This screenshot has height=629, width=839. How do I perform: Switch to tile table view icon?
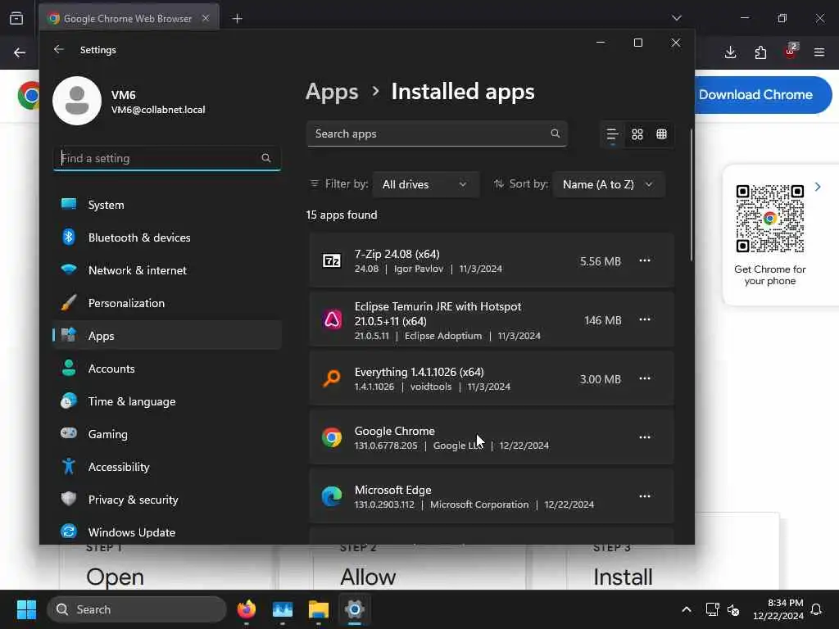[x=662, y=133]
